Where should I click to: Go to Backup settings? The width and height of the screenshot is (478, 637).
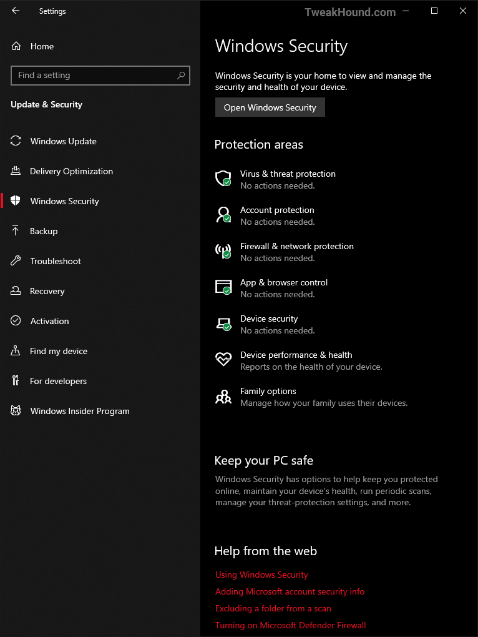pyautogui.click(x=44, y=231)
